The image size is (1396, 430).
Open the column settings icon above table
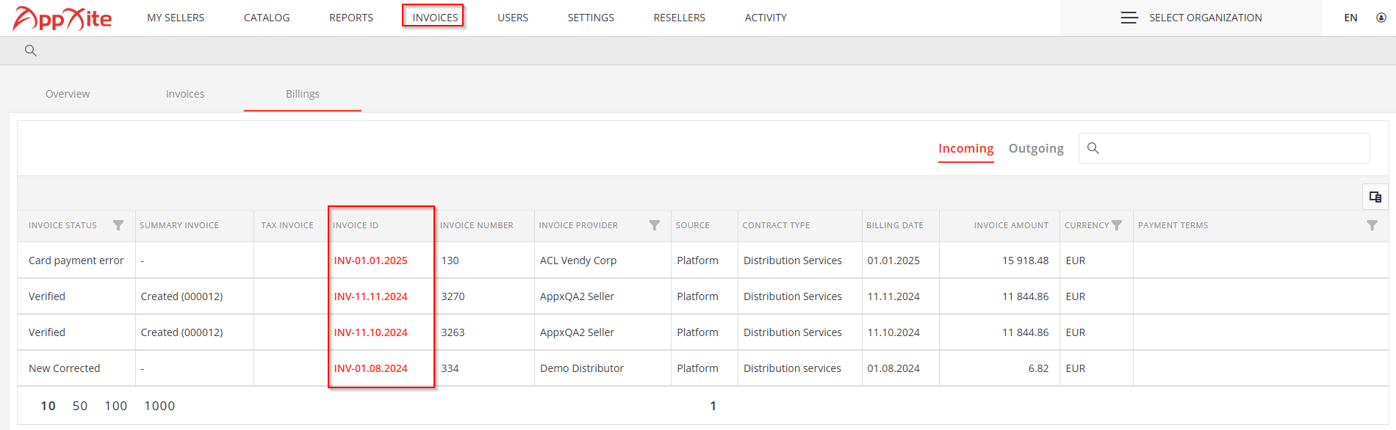1375,197
